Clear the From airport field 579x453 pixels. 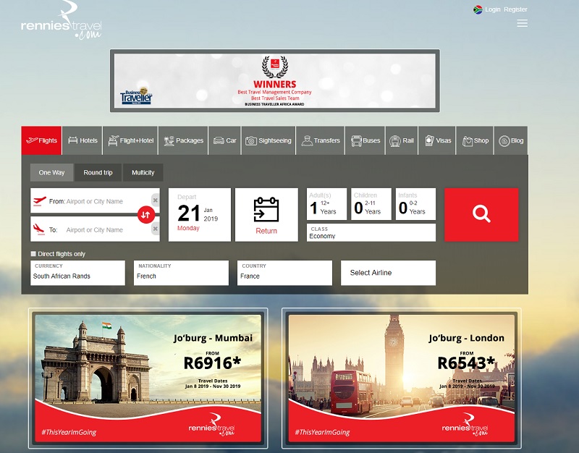(x=156, y=200)
